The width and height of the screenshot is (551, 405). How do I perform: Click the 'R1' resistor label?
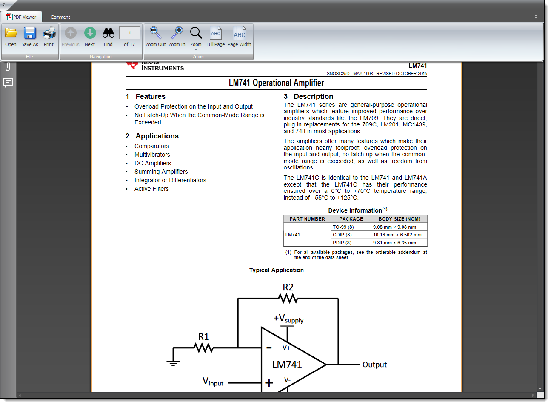coord(204,337)
